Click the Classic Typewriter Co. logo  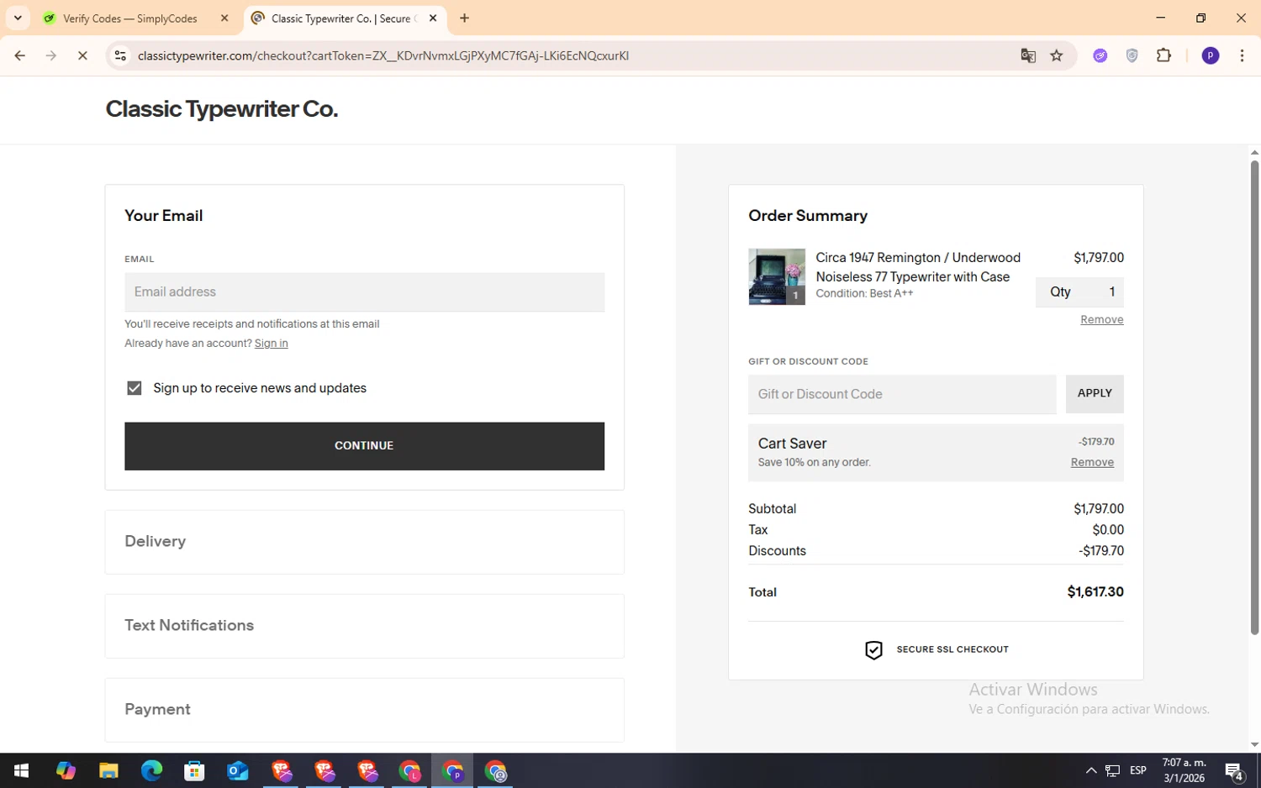tap(222, 109)
